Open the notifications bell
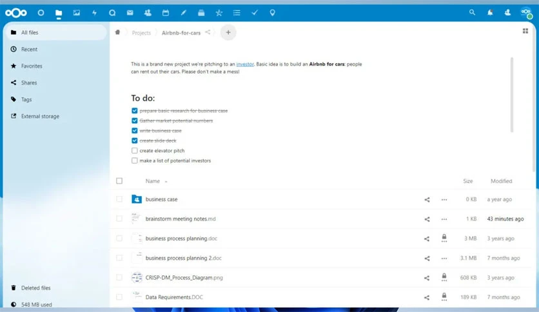The image size is (539, 312). (490, 12)
